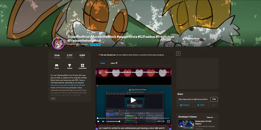Click the profile avatar picture
This screenshot has width=261, height=130.
coord(58,43)
